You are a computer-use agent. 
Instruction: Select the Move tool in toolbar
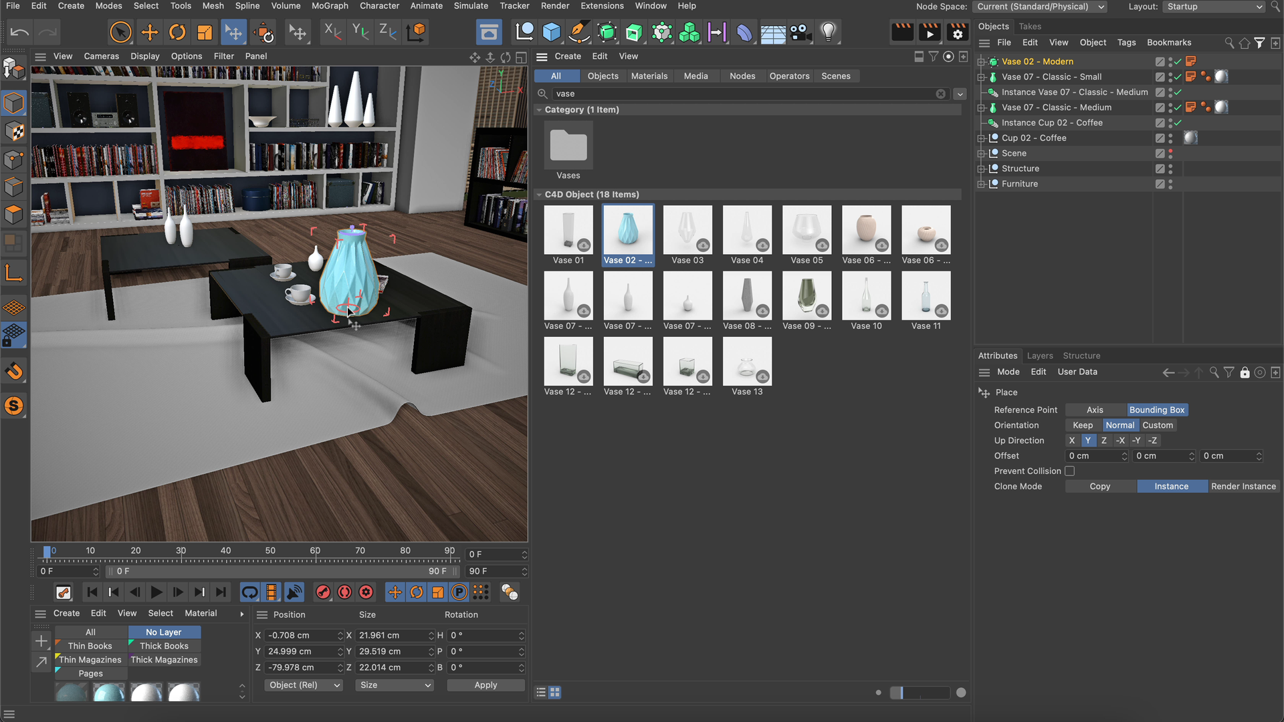tap(150, 32)
